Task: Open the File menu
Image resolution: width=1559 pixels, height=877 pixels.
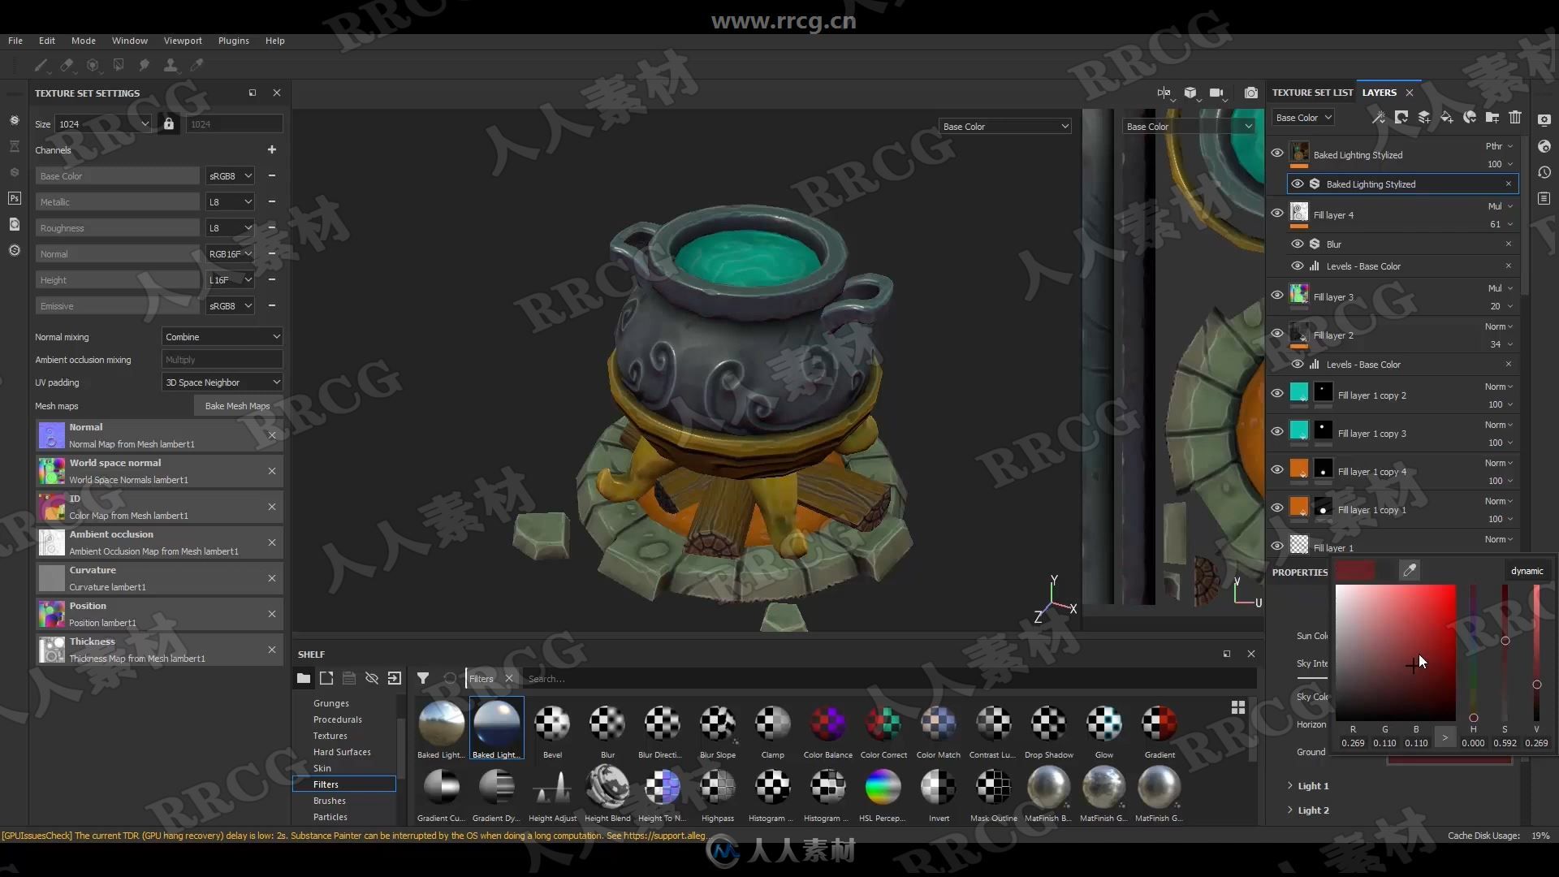Action: pyautogui.click(x=15, y=41)
